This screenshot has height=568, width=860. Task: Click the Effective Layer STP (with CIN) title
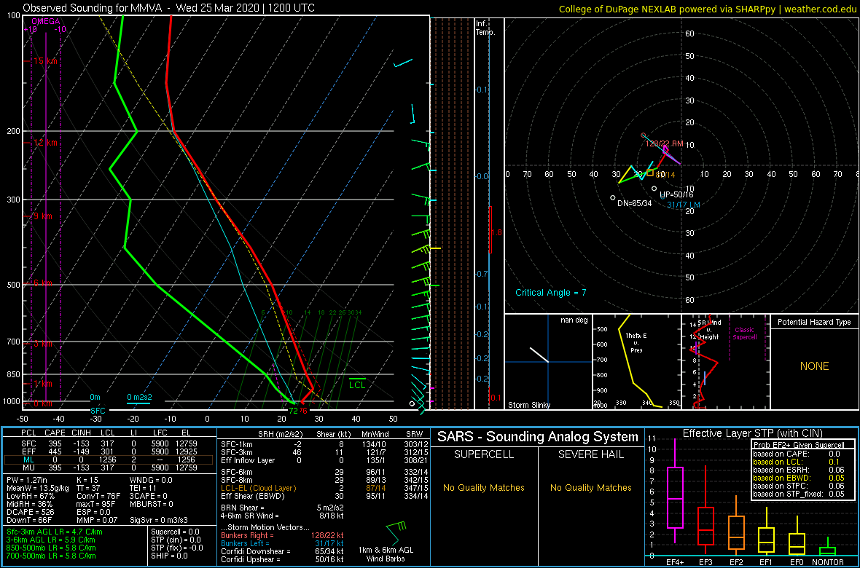(x=751, y=434)
